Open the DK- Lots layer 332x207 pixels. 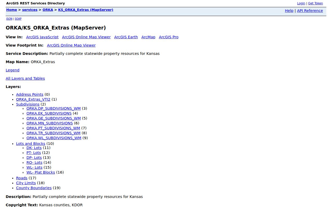pos(34,148)
